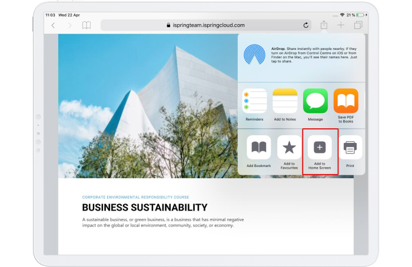This screenshot has height=267, width=412.
Task: Tap Add to Favourites star
Action: tap(289, 148)
